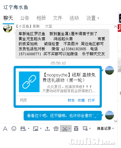Open the emoji smiley picker
The image size is (121, 148).
(14, 129)
